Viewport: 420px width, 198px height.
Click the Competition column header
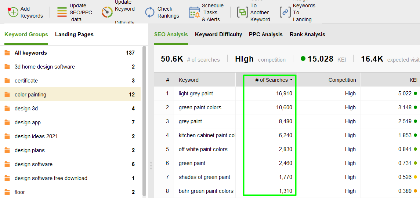[342, 80]
